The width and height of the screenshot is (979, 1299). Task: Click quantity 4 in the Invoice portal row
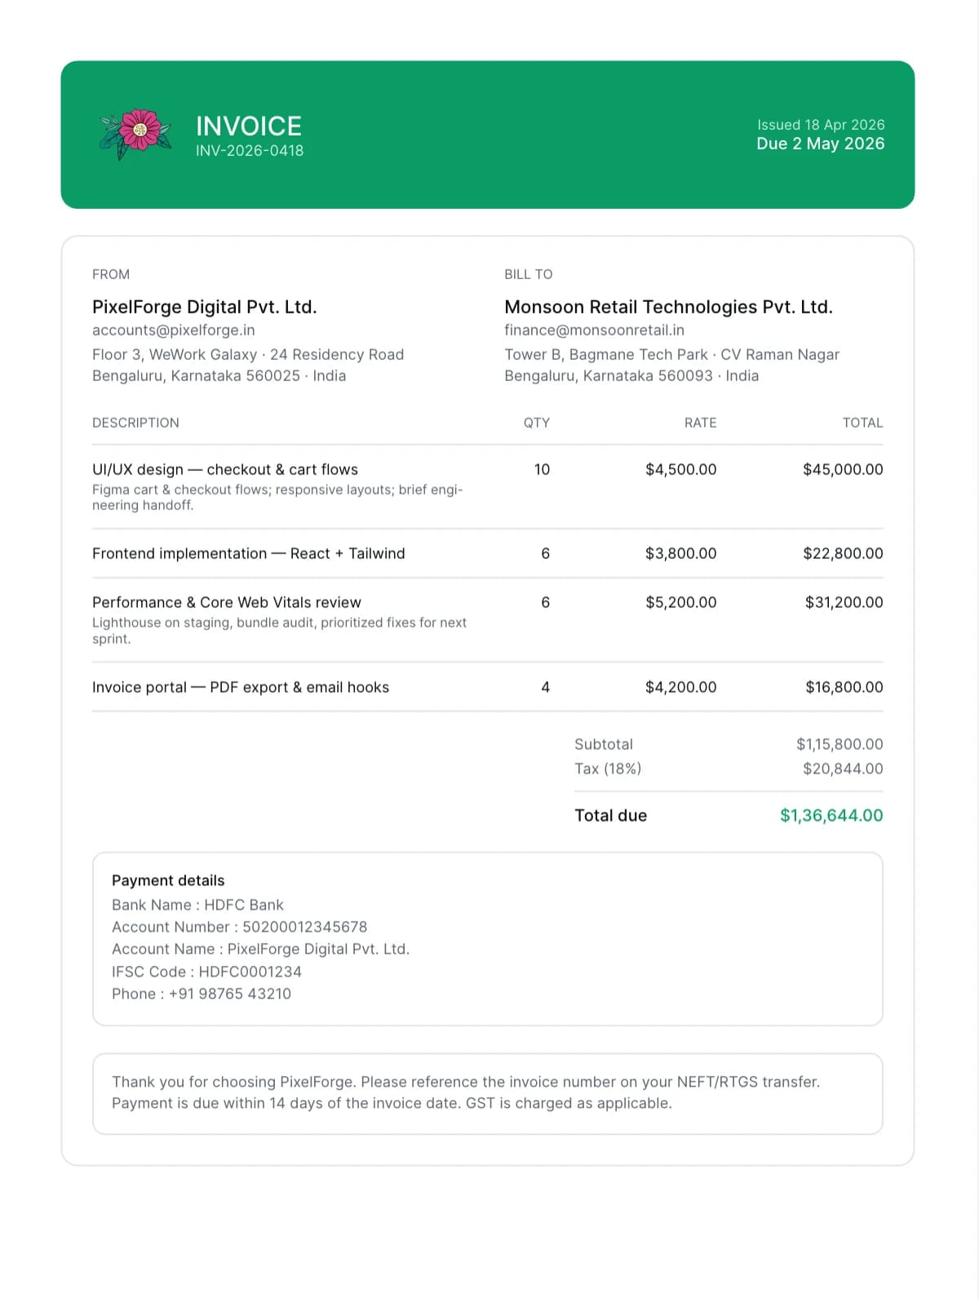coord(546,688)
